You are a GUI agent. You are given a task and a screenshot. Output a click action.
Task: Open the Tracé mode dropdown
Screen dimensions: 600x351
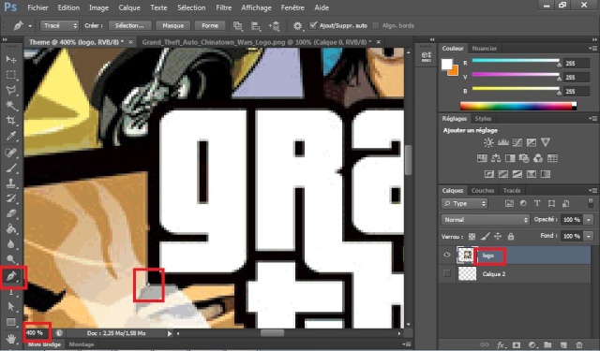59,25
